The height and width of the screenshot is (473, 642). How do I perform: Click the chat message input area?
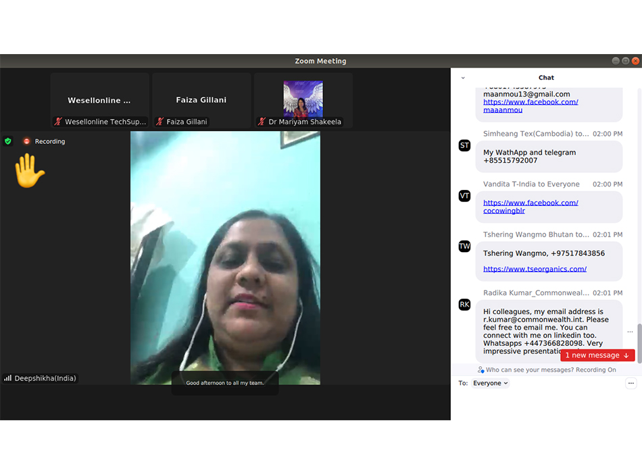[546, 405]
